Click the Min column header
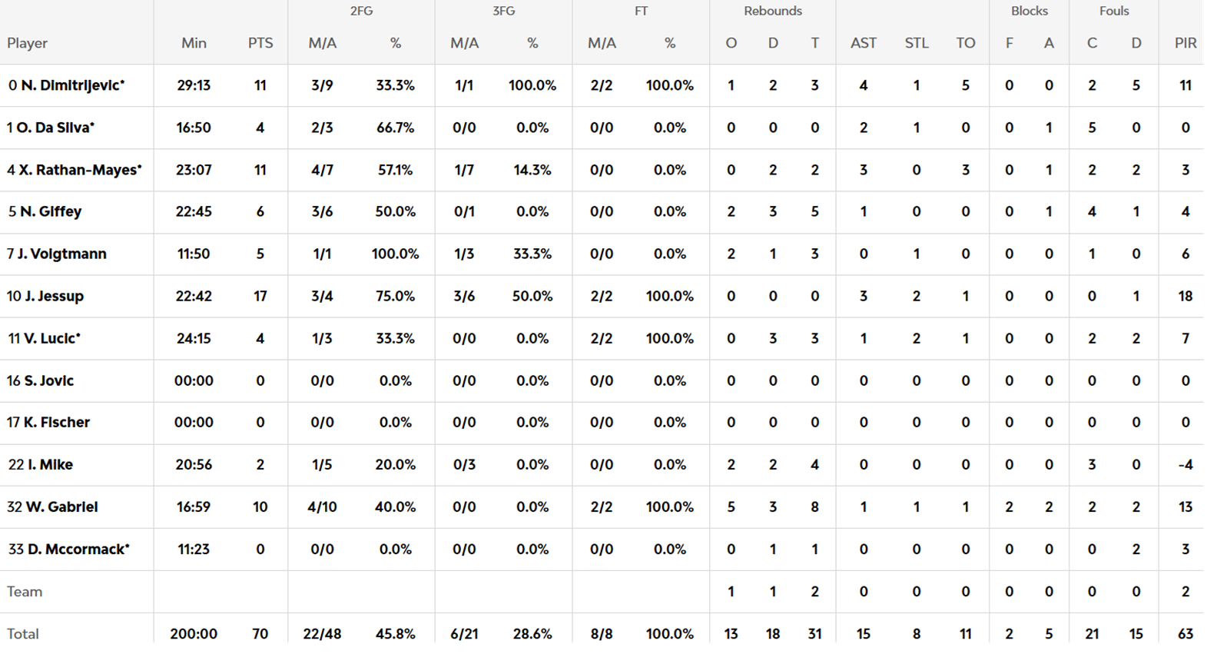This screenshot has height=654, width=1207. tap(194, 43)
